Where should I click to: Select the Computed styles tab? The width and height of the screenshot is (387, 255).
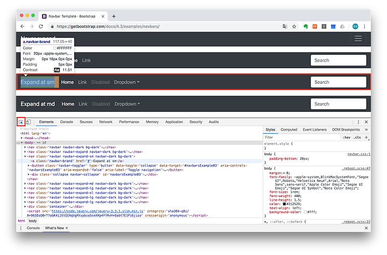click(289, 129)
